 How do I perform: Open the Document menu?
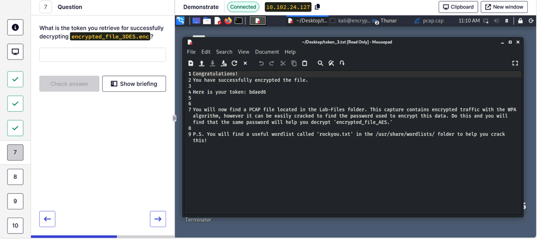coord(267,52)
